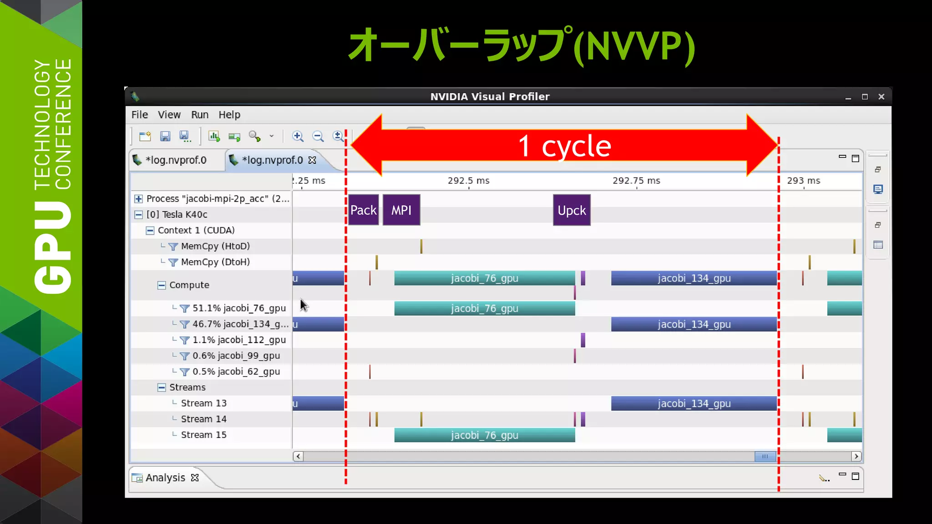Select the Stream 14 row label
This screenshot has width=932, height=524.
[x=203, y=419]
